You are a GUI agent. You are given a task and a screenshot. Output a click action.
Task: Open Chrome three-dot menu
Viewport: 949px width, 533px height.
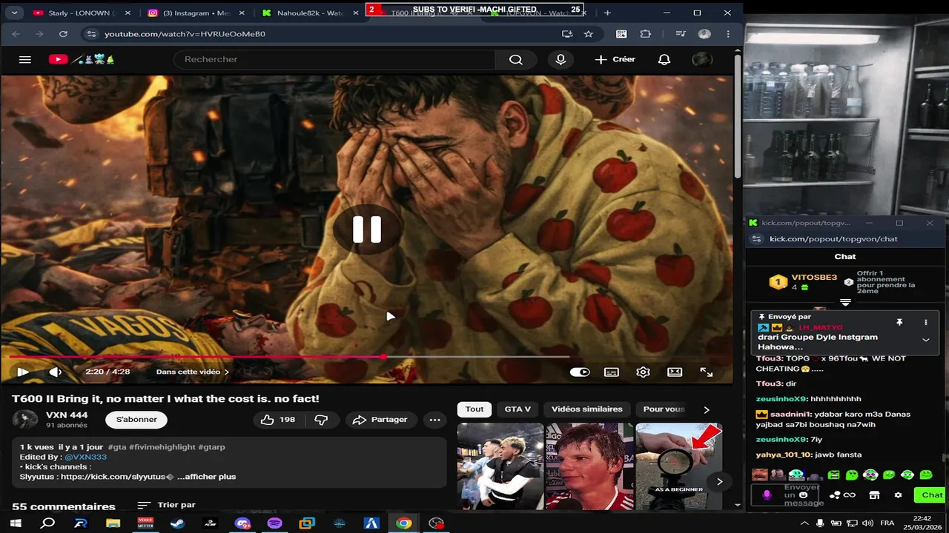[x=729, y=34]
